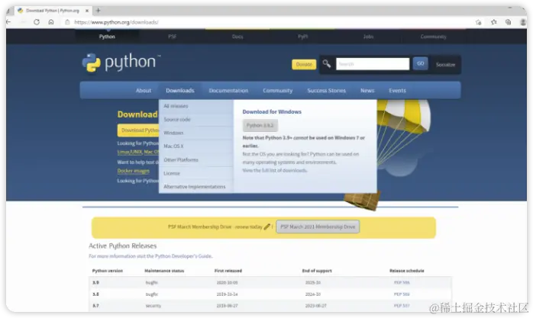Open the News menu

(367, 90)
